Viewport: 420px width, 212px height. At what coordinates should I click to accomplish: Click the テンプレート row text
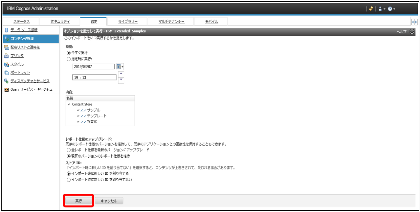(x=97, y=116)
